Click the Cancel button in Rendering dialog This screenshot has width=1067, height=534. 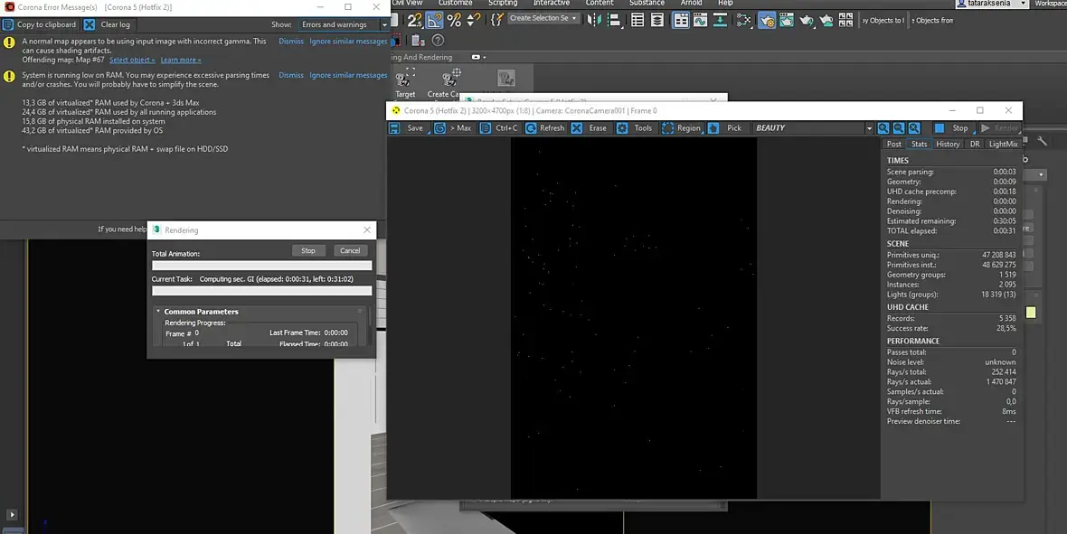tap(350, 250)
